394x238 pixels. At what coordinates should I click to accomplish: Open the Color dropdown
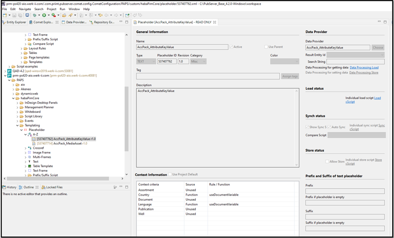coord(285,61)
